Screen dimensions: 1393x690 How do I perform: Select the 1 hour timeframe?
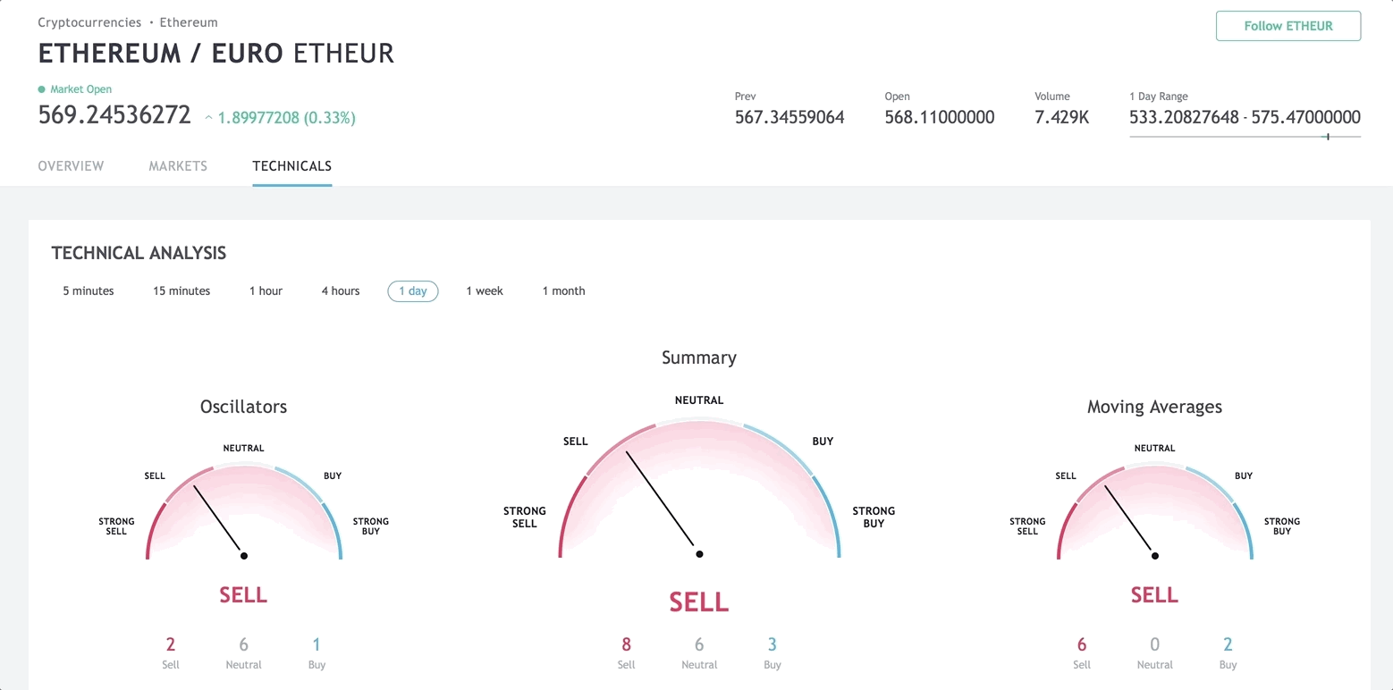pos(266,291)
